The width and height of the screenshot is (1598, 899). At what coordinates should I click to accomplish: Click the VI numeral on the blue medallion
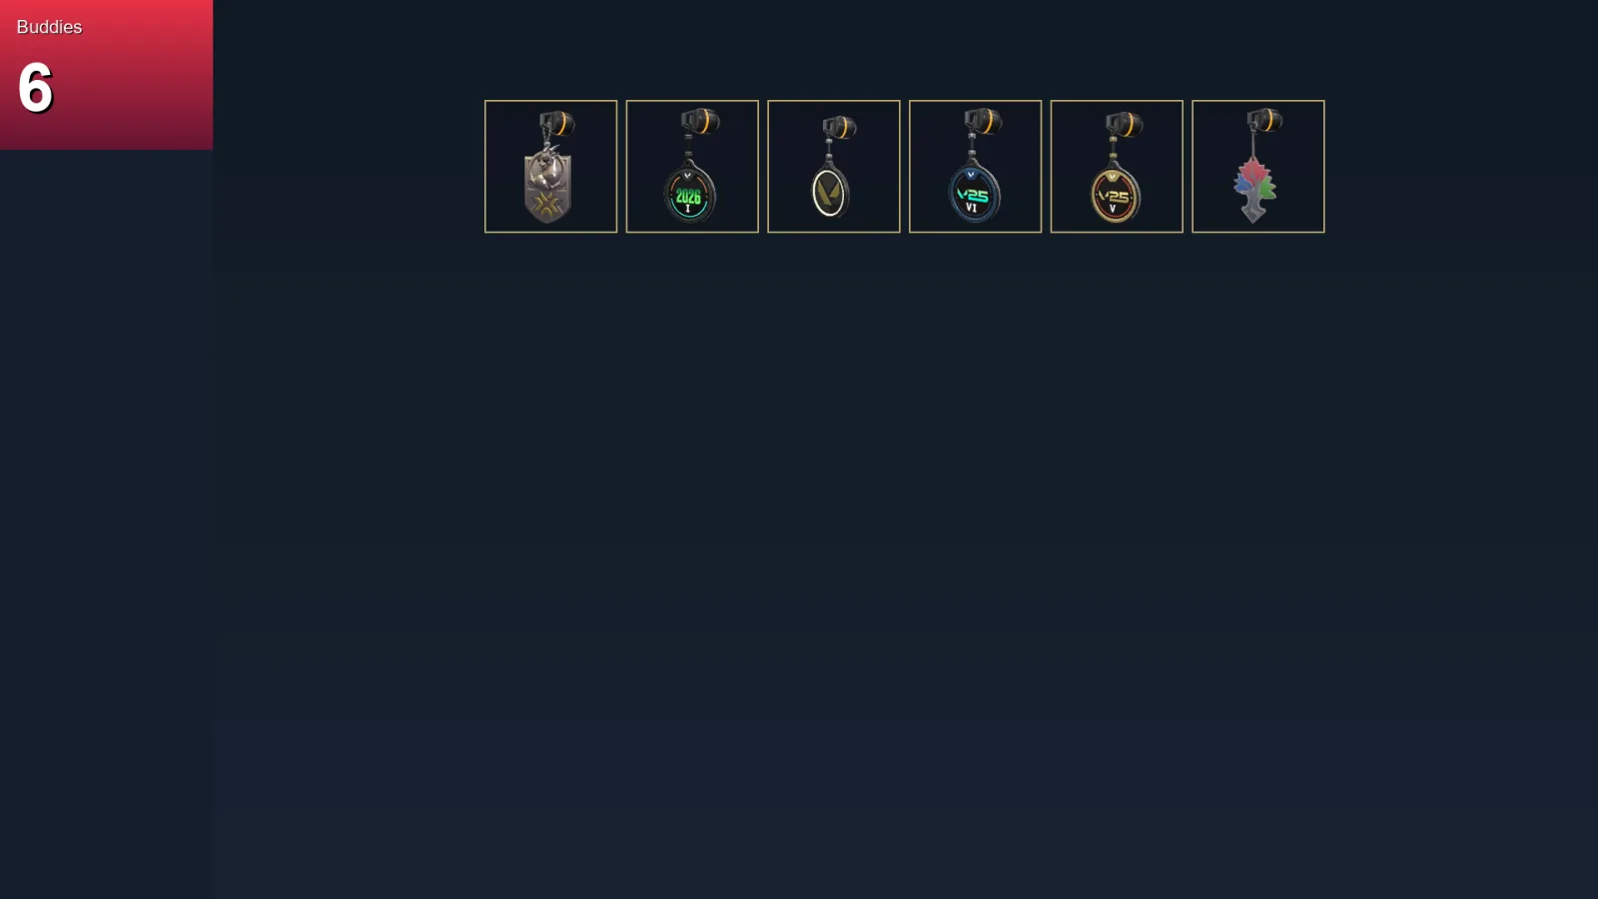coord(971,208)
